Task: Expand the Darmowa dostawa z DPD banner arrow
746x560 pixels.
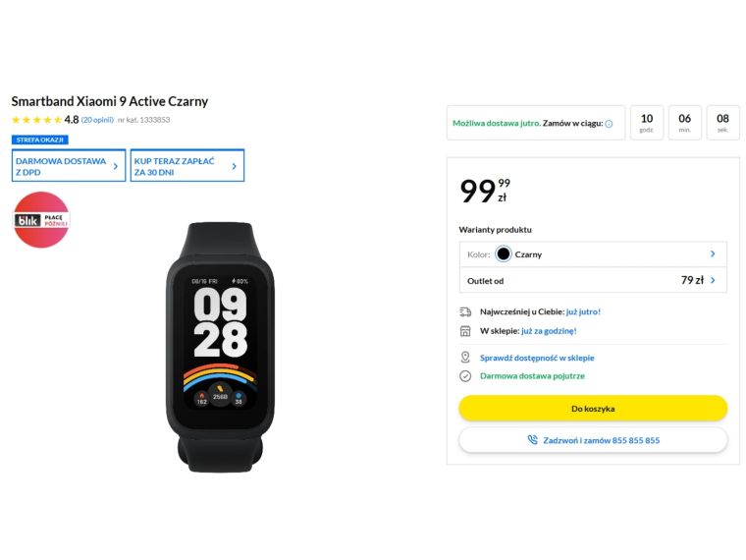Action: [x=116, y=166]
